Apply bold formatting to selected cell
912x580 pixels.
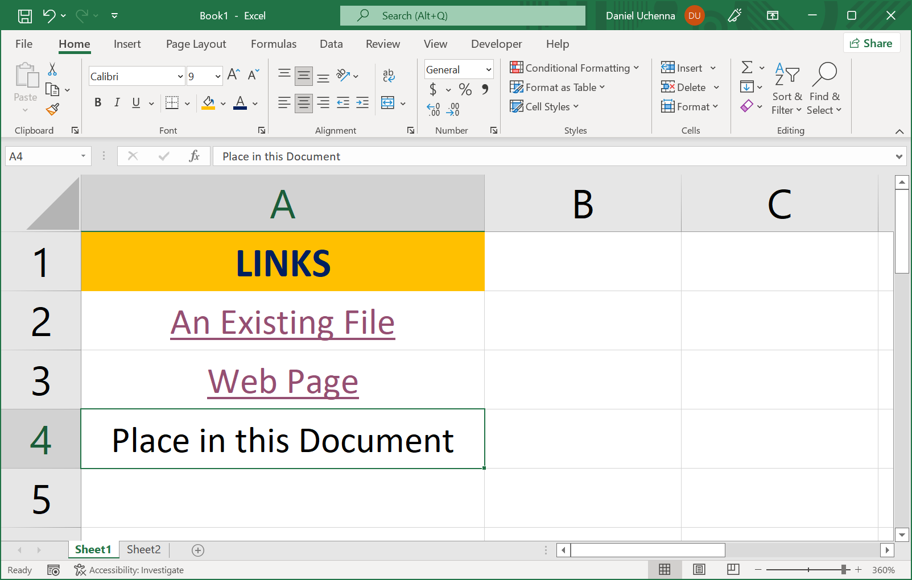point(97,103)
